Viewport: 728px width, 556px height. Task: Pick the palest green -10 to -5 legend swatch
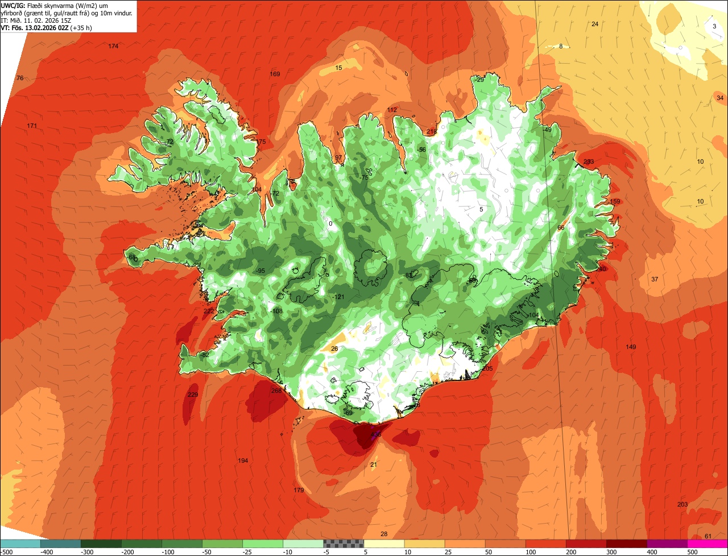[303, 543]
